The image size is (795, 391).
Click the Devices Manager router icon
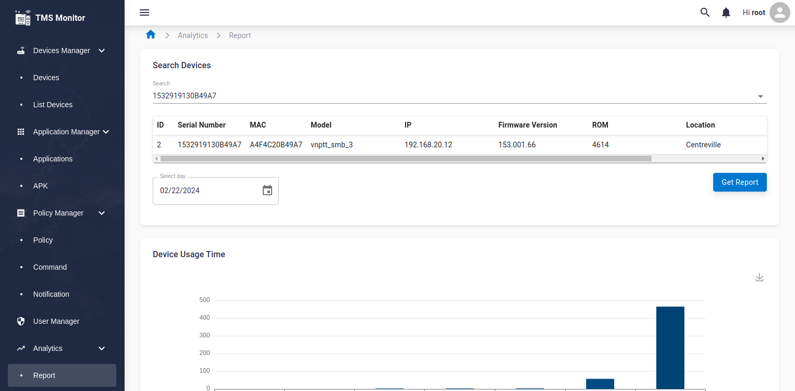pyautogui.click(x=21, y=51)
